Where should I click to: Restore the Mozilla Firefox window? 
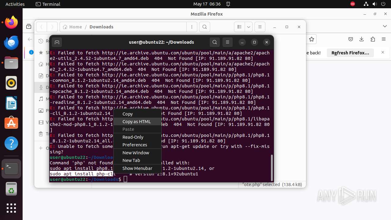(x=375, y=14)
